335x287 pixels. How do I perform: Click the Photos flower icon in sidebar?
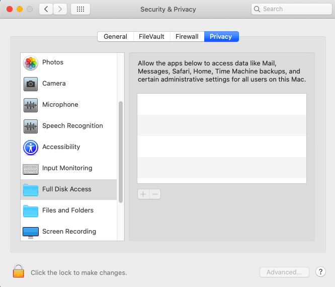31,63
